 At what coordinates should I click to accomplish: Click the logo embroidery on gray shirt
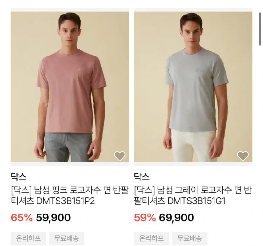199,69
